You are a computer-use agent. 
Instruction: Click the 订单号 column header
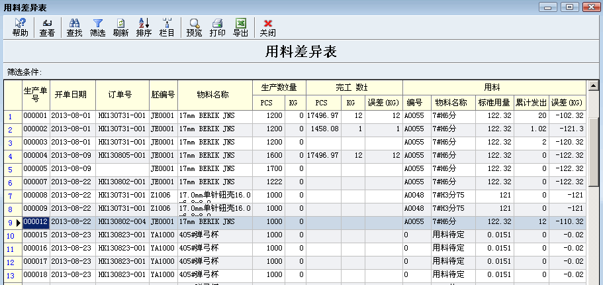point(122,95)
